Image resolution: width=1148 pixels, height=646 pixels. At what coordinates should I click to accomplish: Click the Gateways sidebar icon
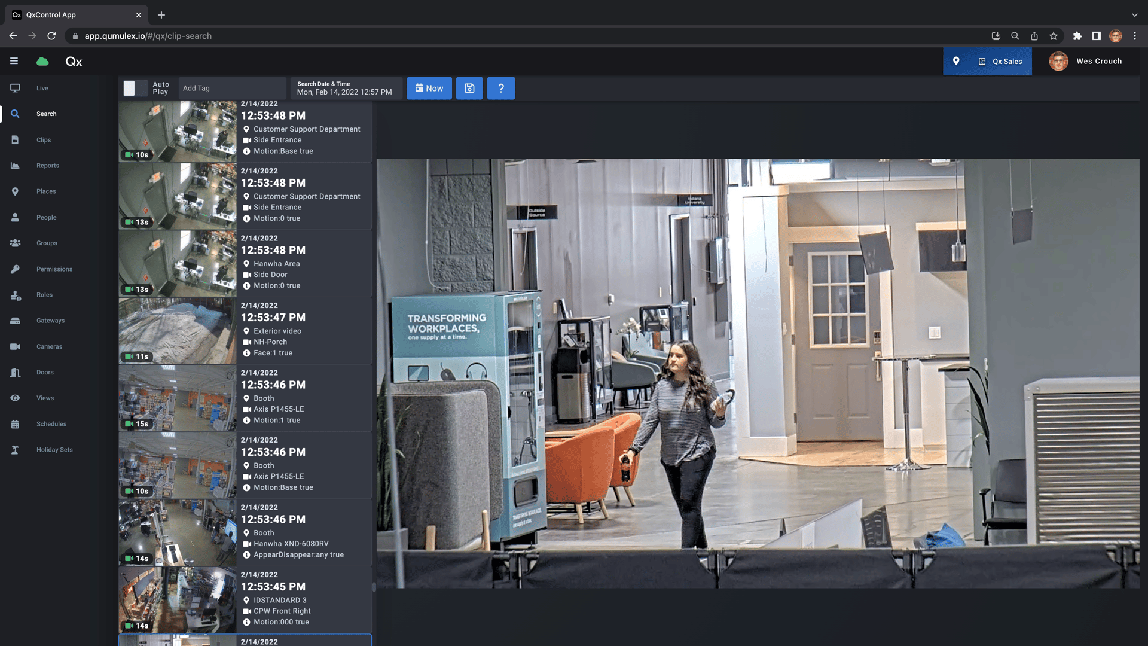tap(15, 321)
